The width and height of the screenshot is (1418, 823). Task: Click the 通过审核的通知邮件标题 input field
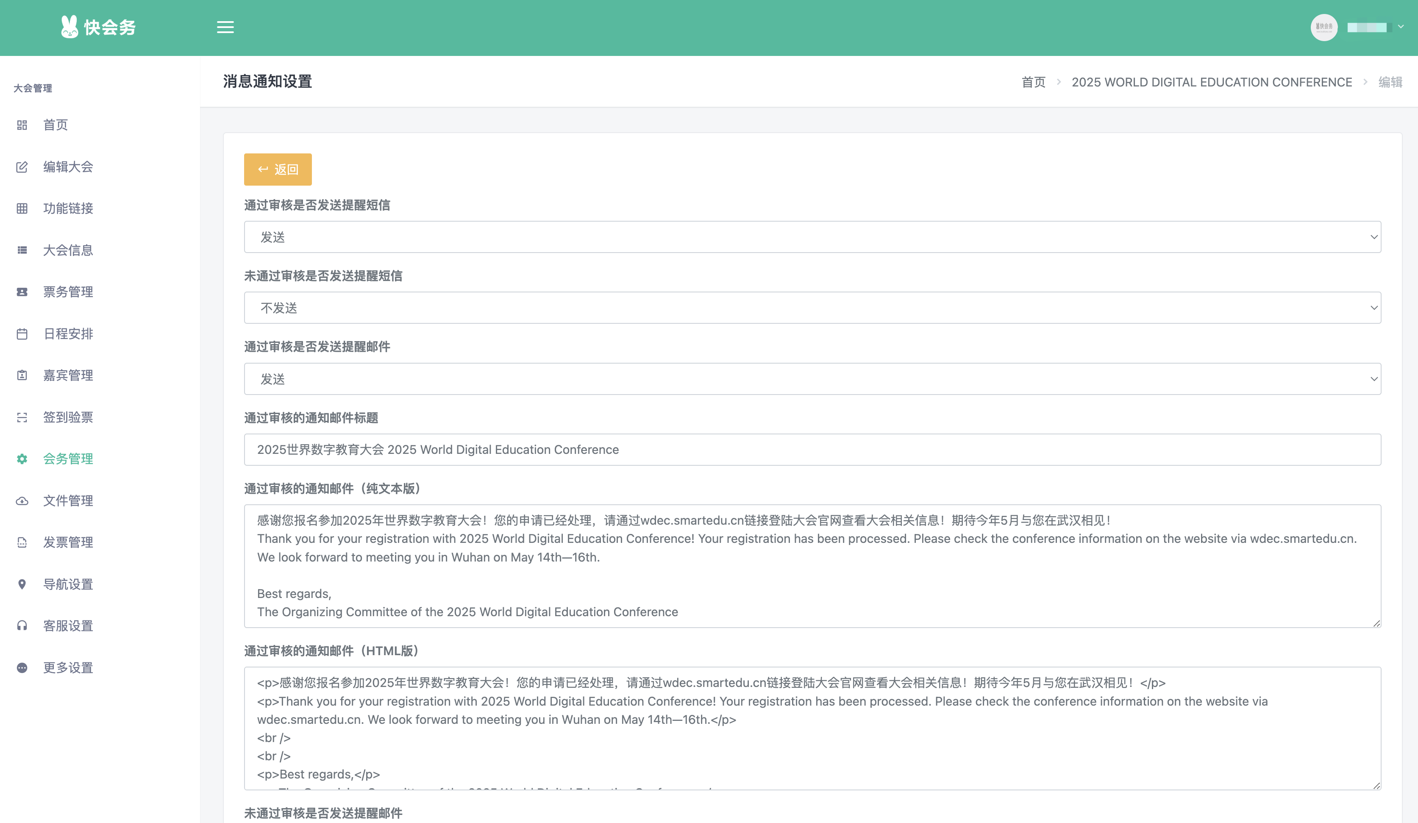point(812,450)
